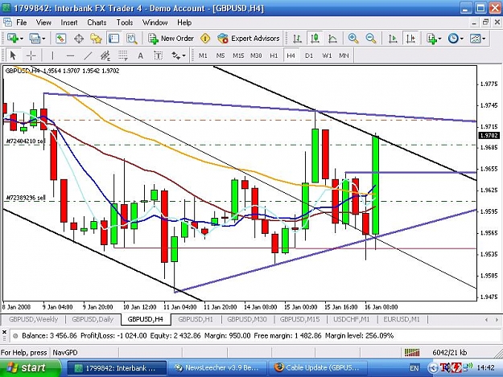
Task: Select the crosshair tool
Action: point(31,55)
